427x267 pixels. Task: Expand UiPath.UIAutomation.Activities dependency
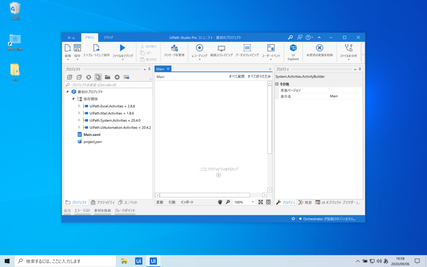tap(79, 127)
